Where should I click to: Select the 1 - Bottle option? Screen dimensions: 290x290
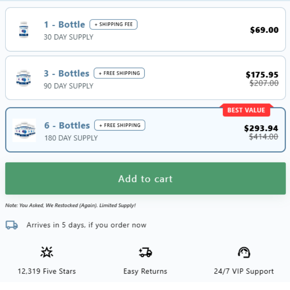[145, 29]
